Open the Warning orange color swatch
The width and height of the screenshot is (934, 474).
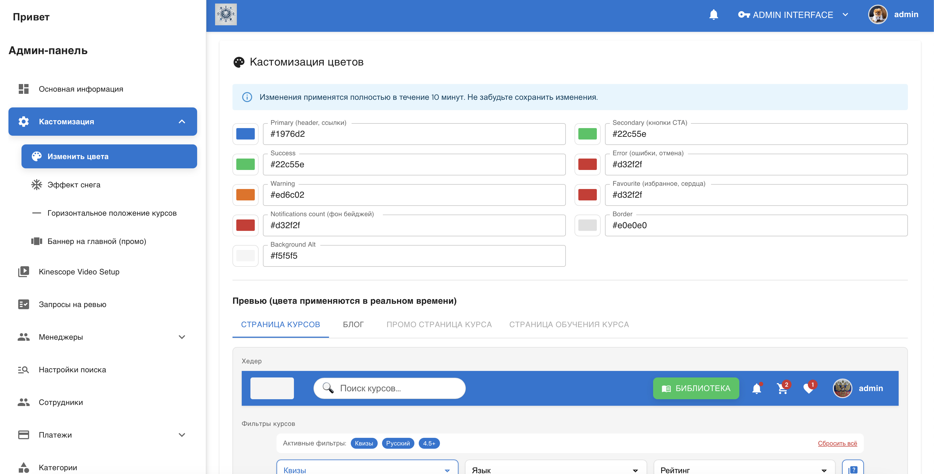coord(246,195)
